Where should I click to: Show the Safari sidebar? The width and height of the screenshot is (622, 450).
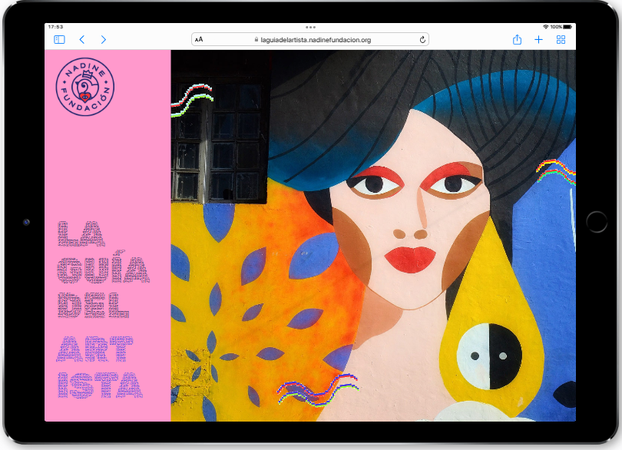(59, 40)
